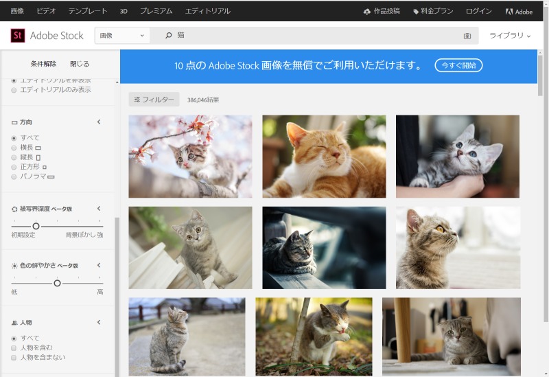This screenshot has width=549, height=377.
Task: Open the 3D menu item
Action: (x=124, y=11)
